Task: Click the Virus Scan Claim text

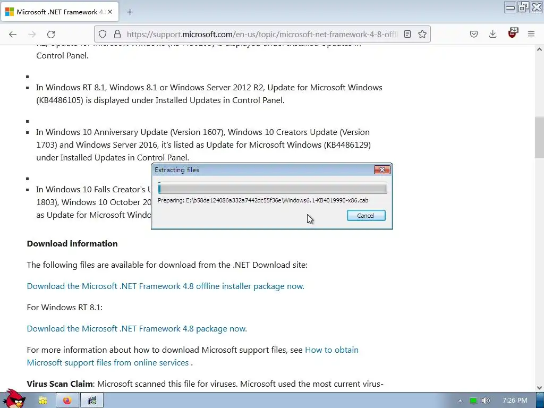Action: click(x=59, y=384)
